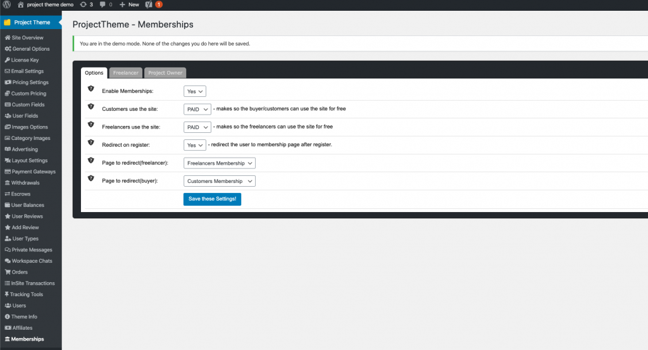Click the Tracking Tools pin icon

[x=6, y=294]
